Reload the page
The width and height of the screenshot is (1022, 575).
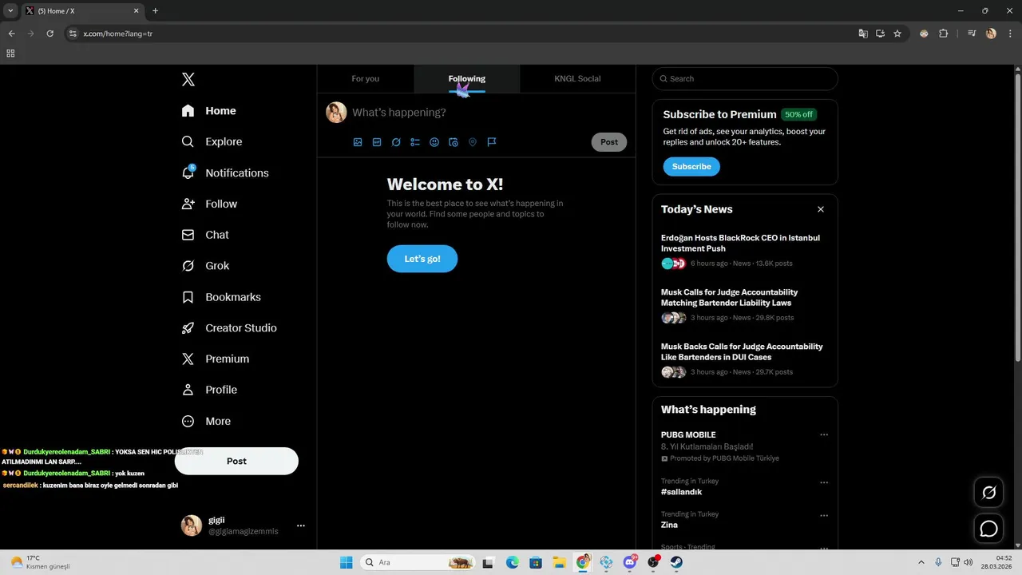(x=50, y=34)
